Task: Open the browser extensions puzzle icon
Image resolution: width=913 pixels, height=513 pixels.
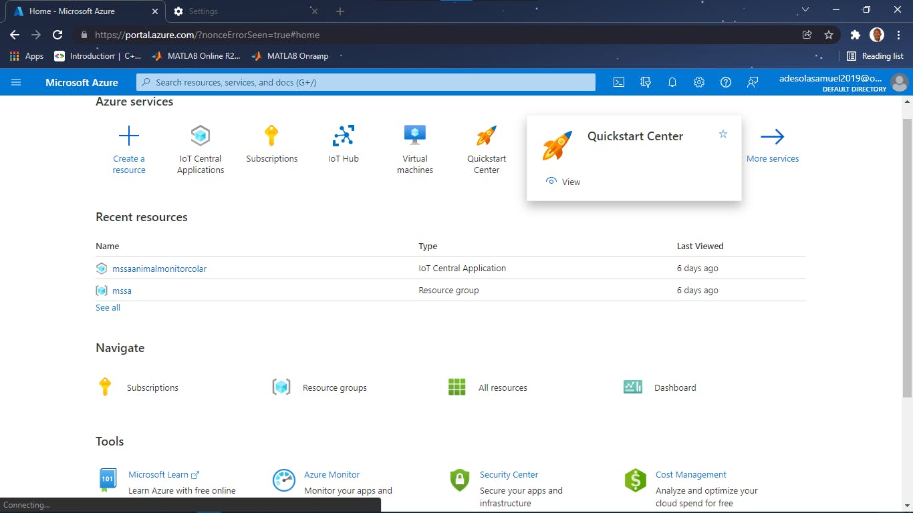Action: tap(856, 35)
